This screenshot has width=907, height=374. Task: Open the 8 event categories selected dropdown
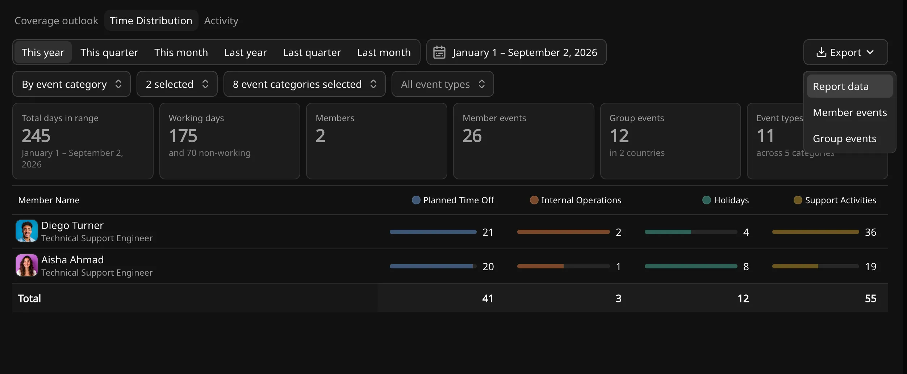304,84
